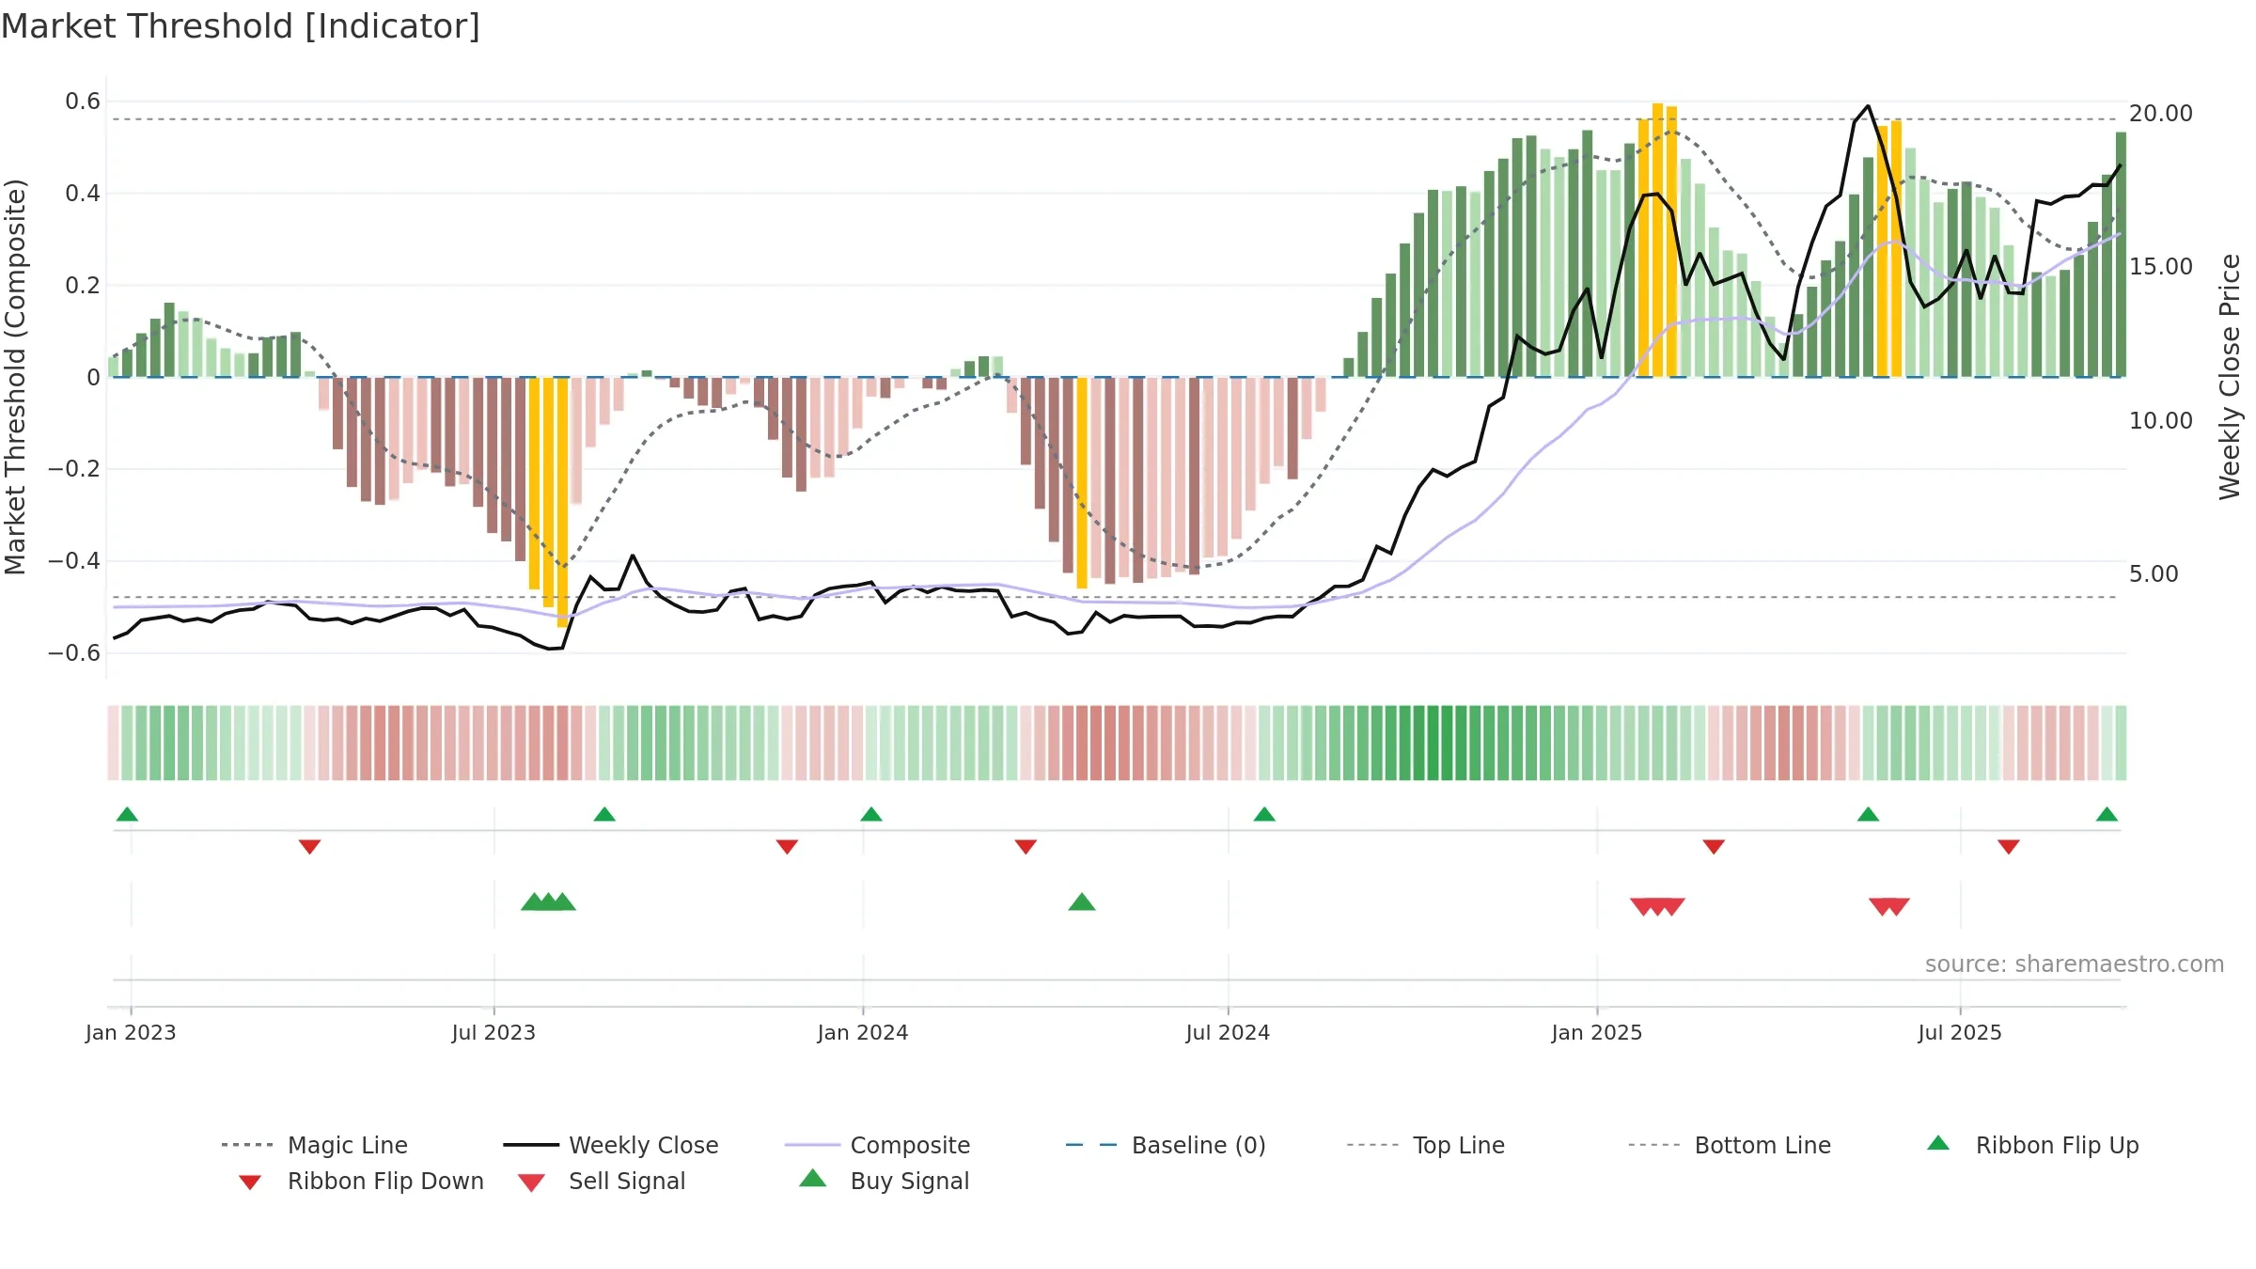The height and width of the screenshot is (1269, 2256).
Task: Click the sell signal cluster before Jul 2025
Action: tap(1889, 907)
